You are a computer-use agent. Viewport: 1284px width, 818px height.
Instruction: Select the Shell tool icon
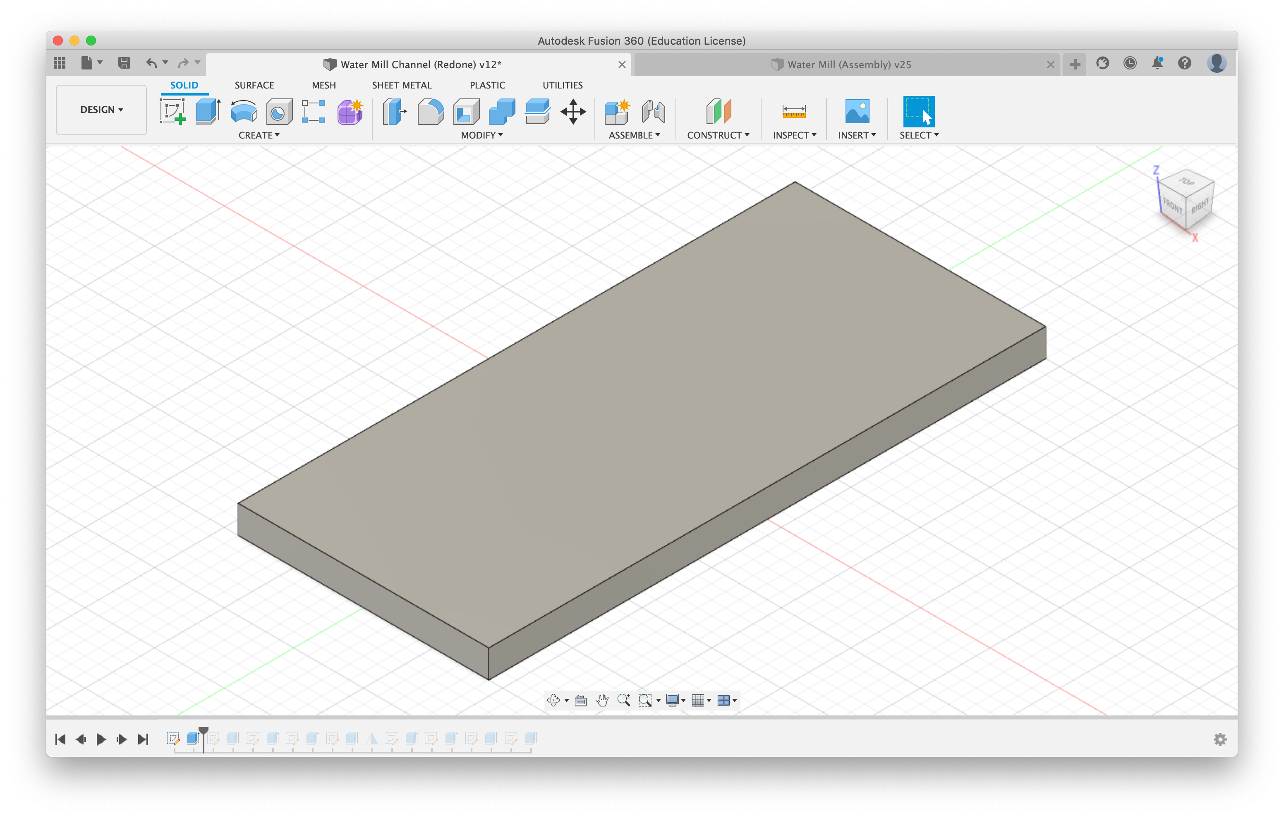[x=466, y=111]
